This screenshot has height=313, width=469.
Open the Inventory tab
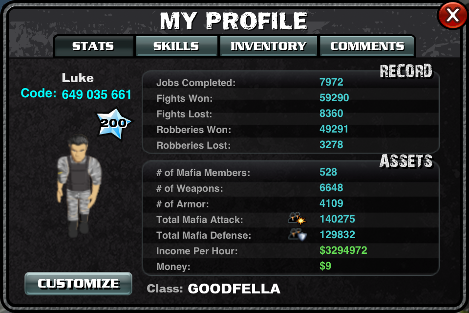click(x=268, y=46)
